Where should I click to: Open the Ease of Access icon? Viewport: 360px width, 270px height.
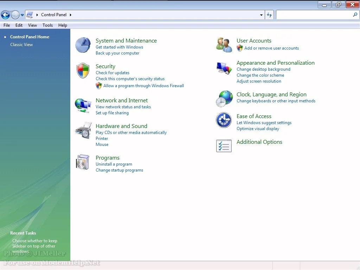[224, 120]
